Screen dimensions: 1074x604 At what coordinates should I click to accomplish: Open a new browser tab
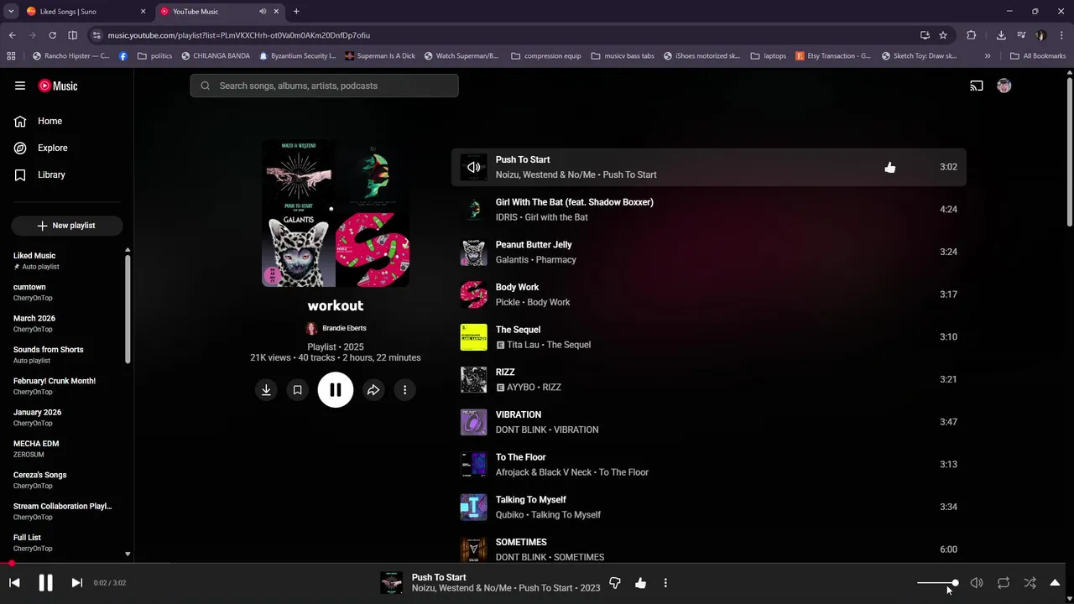[296, 11]
